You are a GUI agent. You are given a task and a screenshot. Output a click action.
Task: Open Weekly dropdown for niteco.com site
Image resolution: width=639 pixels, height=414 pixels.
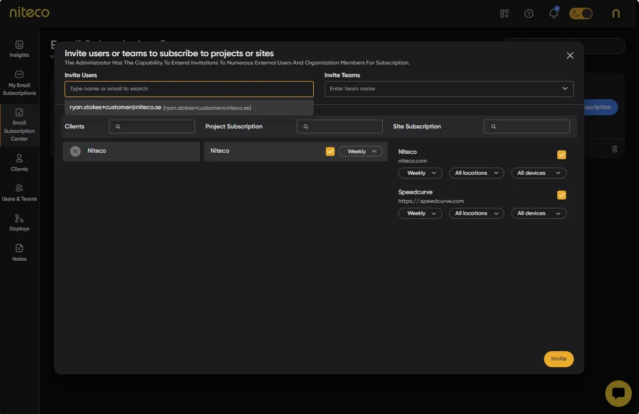click(x=420, y=173)
